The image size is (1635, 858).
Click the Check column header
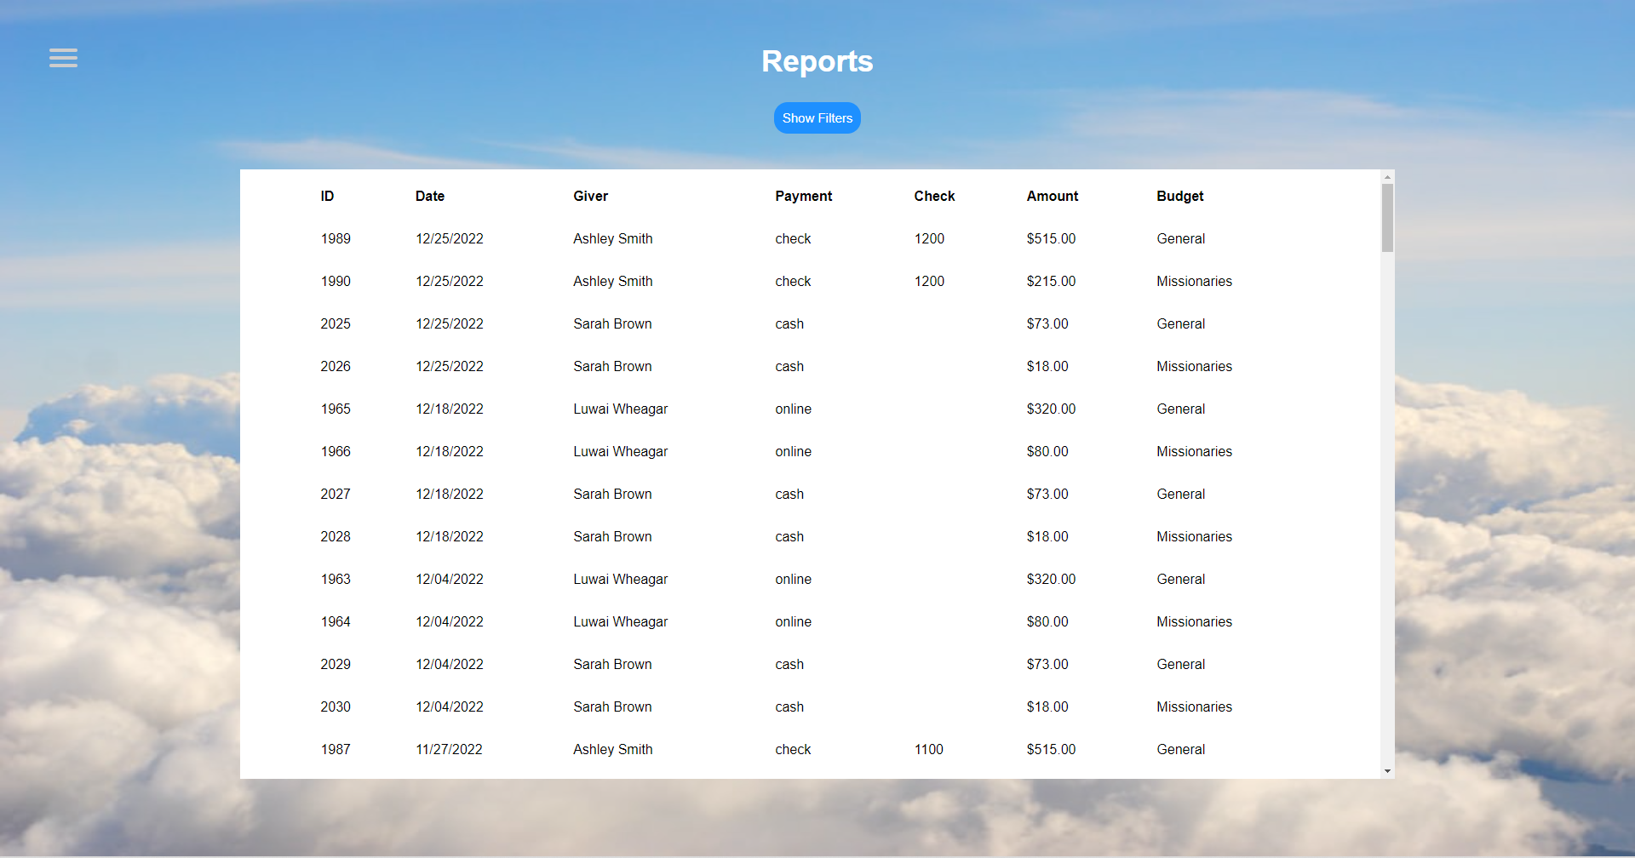pos(934,196)
